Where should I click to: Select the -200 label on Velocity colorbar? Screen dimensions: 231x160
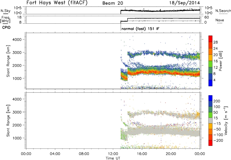pyautogui.click(x=218, y=140)
